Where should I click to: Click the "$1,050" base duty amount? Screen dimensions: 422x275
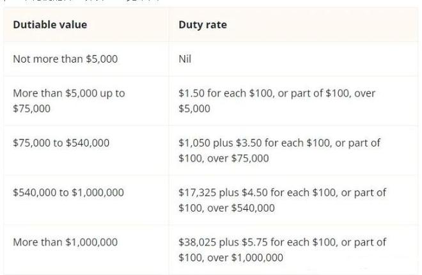pyautogui.click(x=194, y=143)
